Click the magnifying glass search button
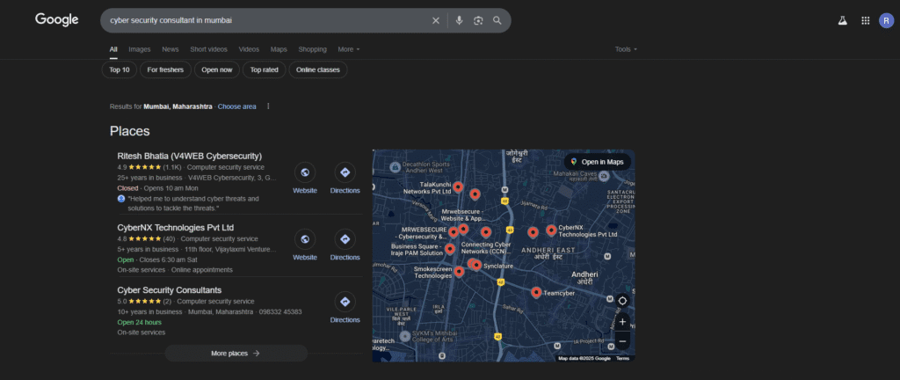The height and width of the screenshot is (380, 900). (x=497, y=20)
